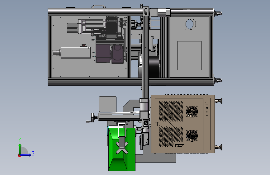This screenshot has height=175, width=270.
Task: Click the red origin ball of the triad
Action: pyautogui.click(x=19, y=155)
